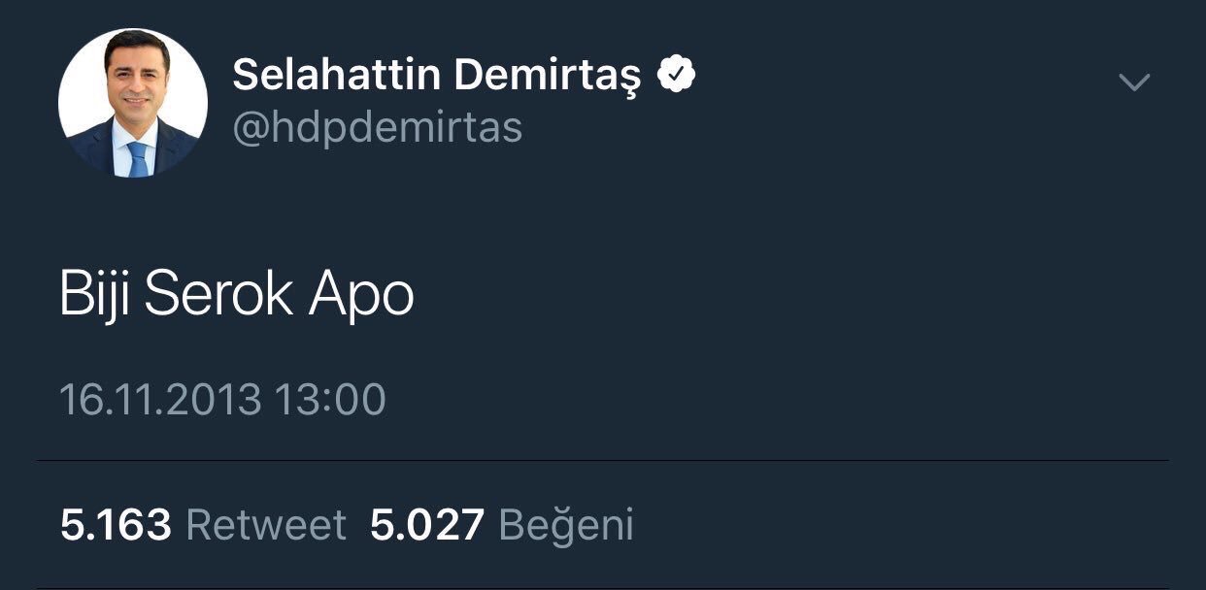View likers via the 5.027 count
The width and height of the screenshot is (1206, 590).
point(426,525)
